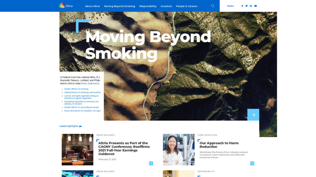The height and width of the screenshot is (177, 316).
Task: Expand the People & Careers menu
Action: (x=186, y=6)
